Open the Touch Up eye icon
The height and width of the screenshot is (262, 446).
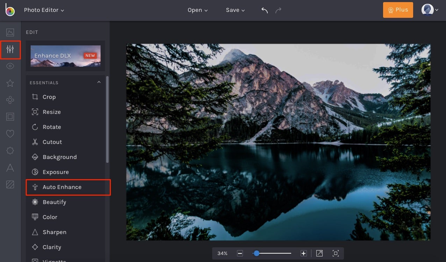(x=10, y=66)
